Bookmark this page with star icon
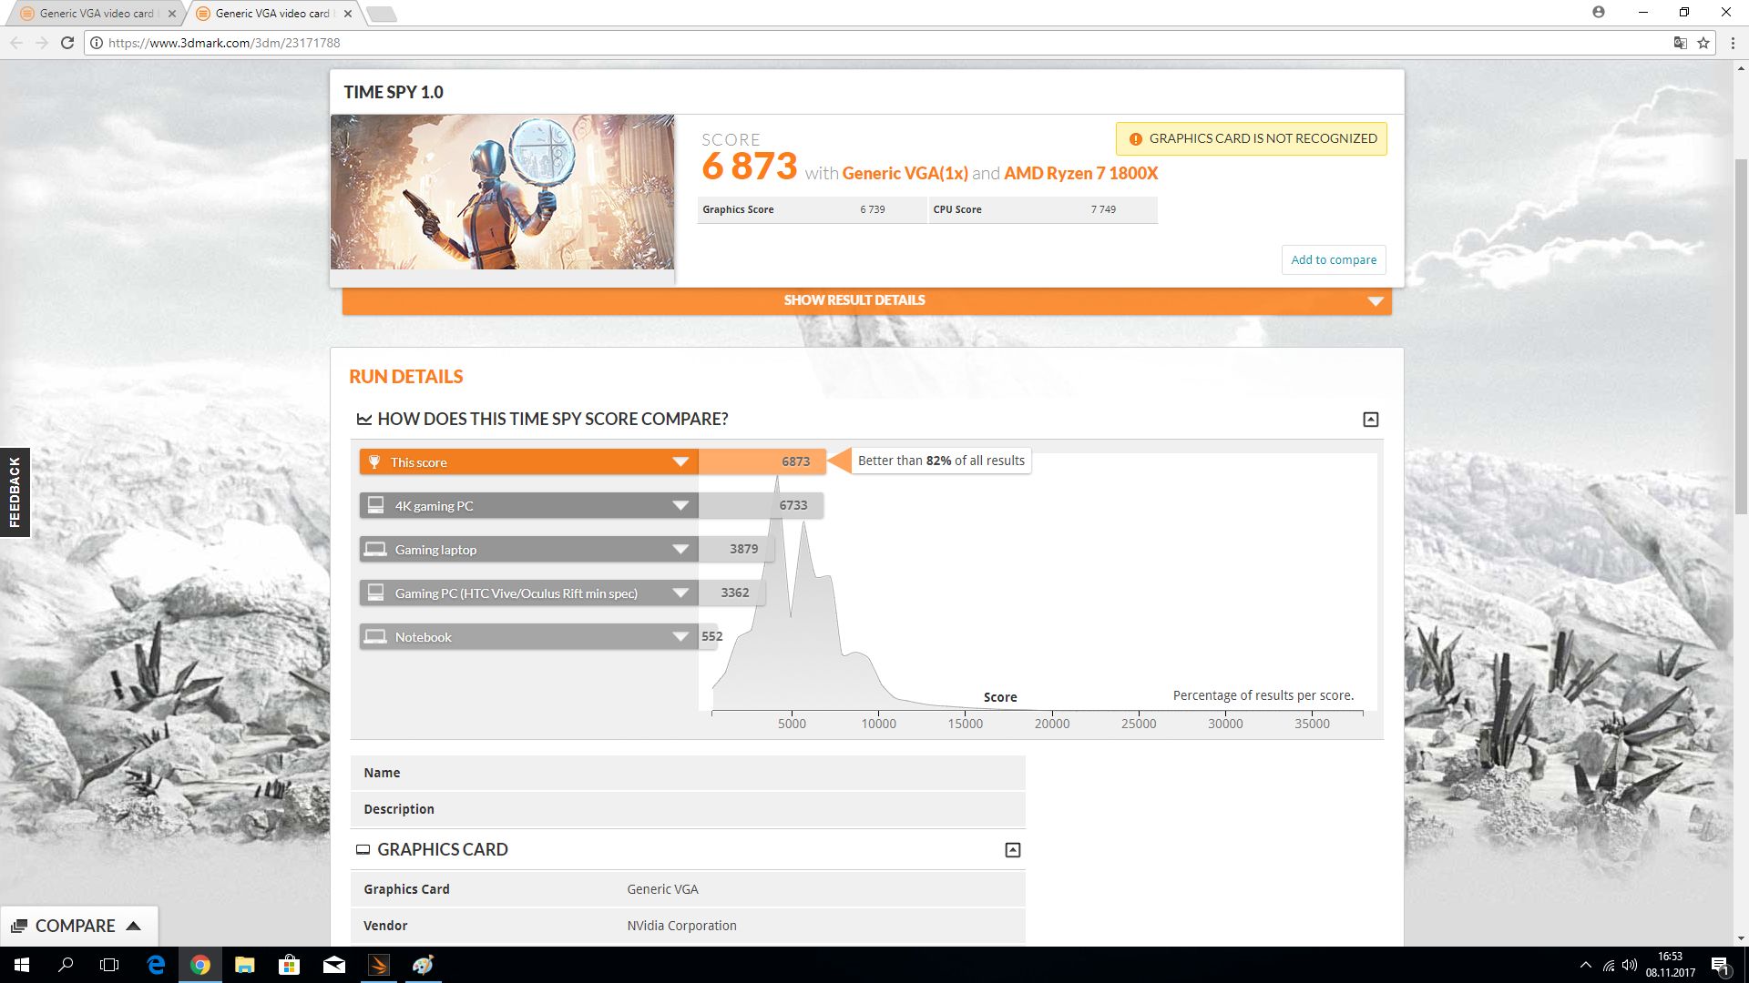 1703,43
